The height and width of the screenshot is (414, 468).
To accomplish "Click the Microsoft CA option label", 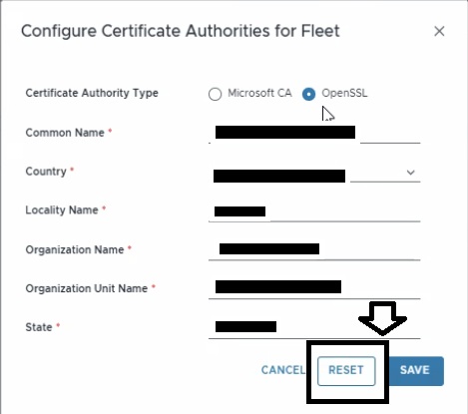I will pyautogui.click(x=259, y=93).
